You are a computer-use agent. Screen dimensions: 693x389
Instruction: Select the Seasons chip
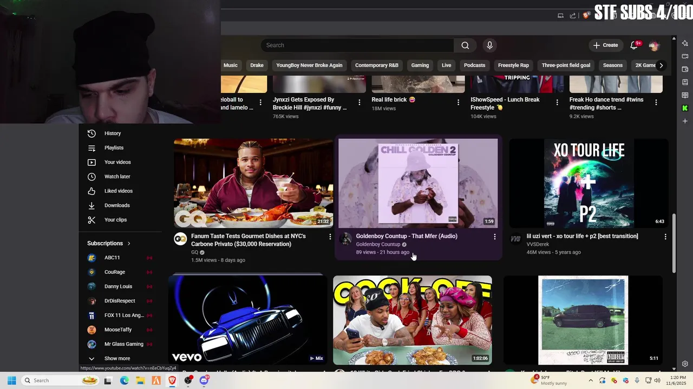coord(613,65)
